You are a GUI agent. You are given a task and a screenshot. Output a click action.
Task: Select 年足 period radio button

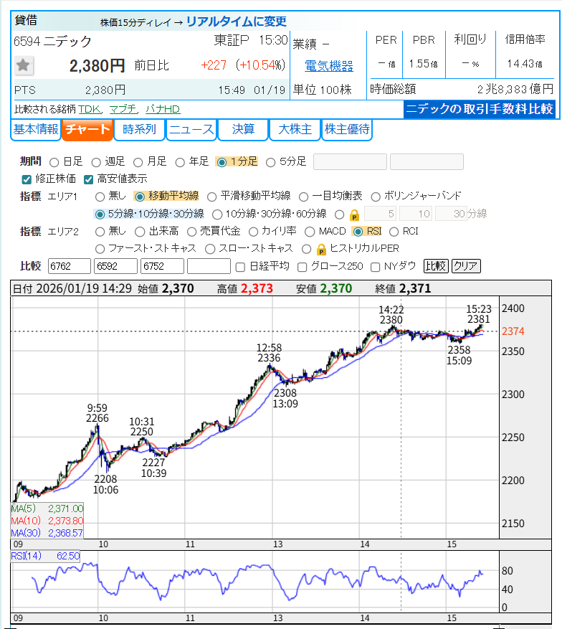coord(180,163)
